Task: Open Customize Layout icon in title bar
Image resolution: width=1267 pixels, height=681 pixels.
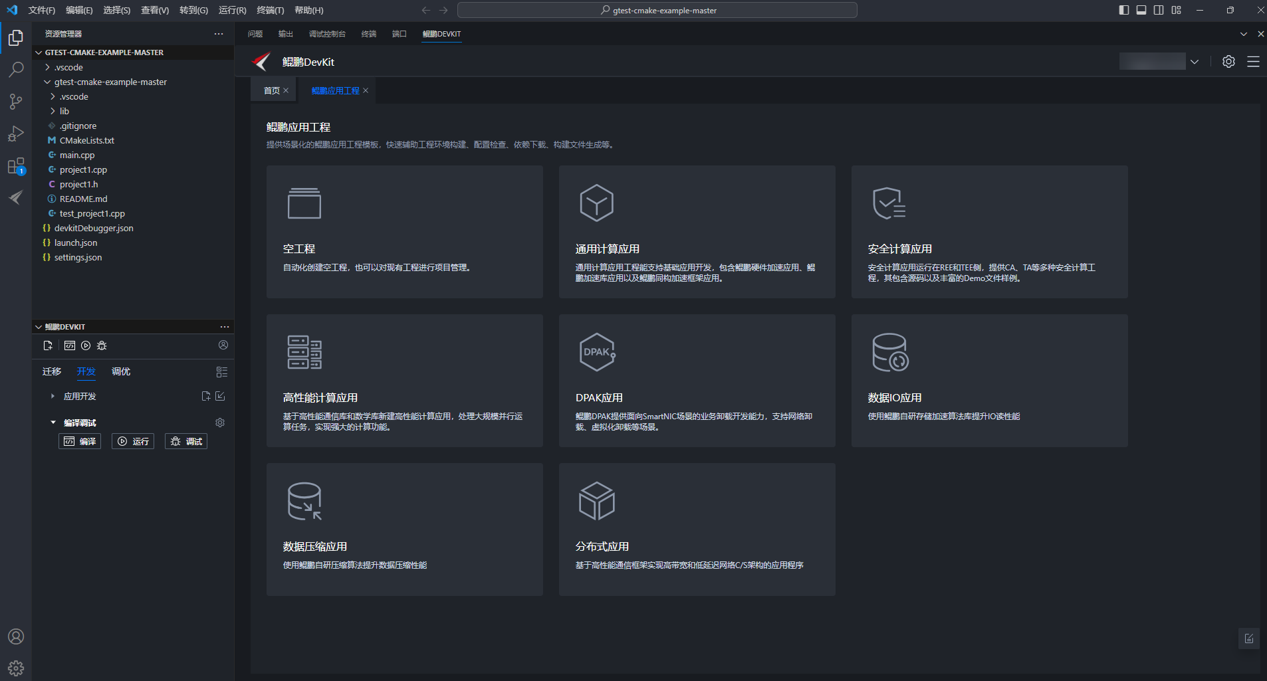Action: point(1177,10)
